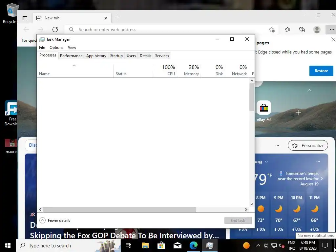Image resolution: width=336 pixels, height=252 pixels.
Task: Close the New tab in Edge
Action: [106, 18]
